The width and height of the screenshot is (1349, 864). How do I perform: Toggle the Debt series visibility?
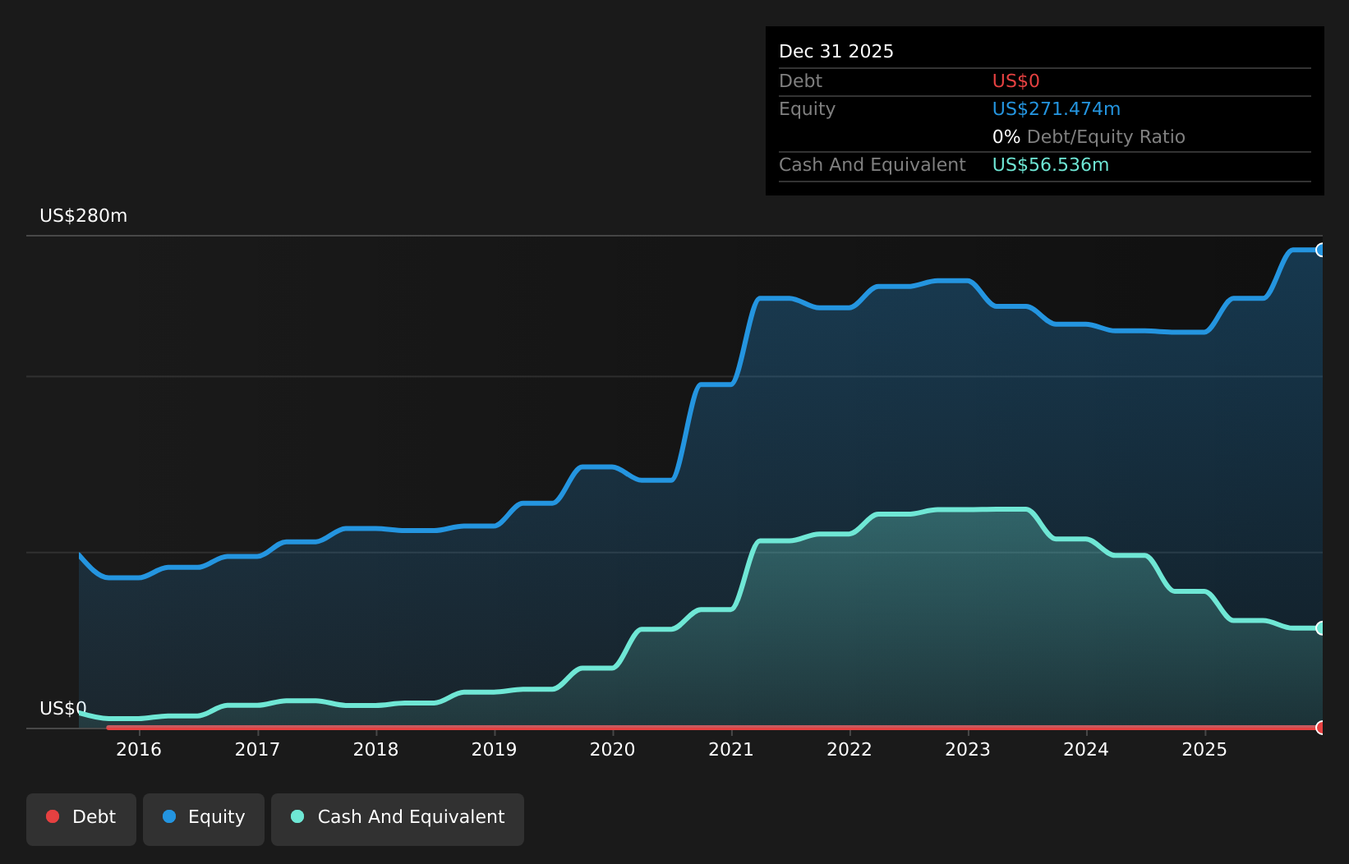[81, 818]
